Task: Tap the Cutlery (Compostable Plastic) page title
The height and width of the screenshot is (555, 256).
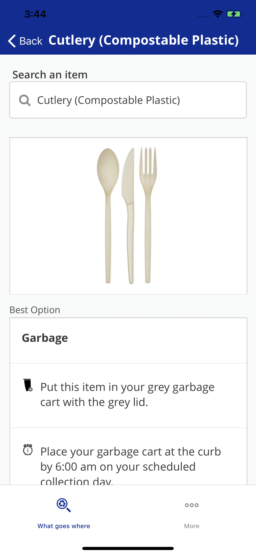Action: point(144,40)
